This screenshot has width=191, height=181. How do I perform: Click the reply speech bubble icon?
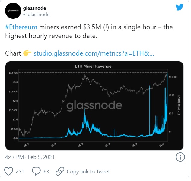36,172
